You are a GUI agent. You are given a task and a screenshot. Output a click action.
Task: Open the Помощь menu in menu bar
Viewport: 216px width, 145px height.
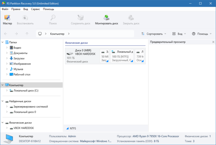[49, 9]
